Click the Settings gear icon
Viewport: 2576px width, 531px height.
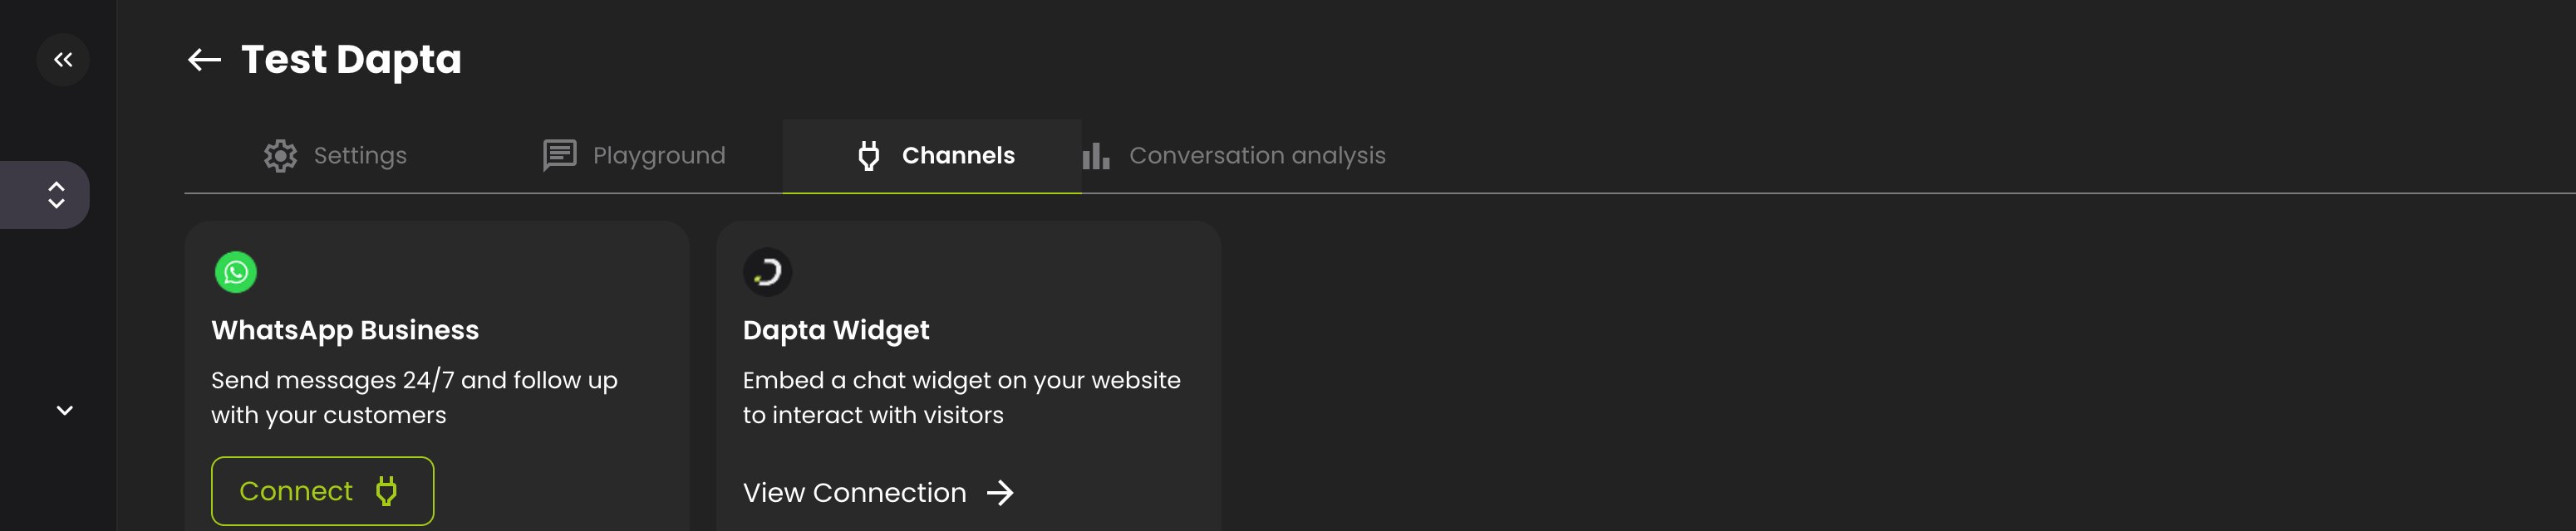(281, 154)
